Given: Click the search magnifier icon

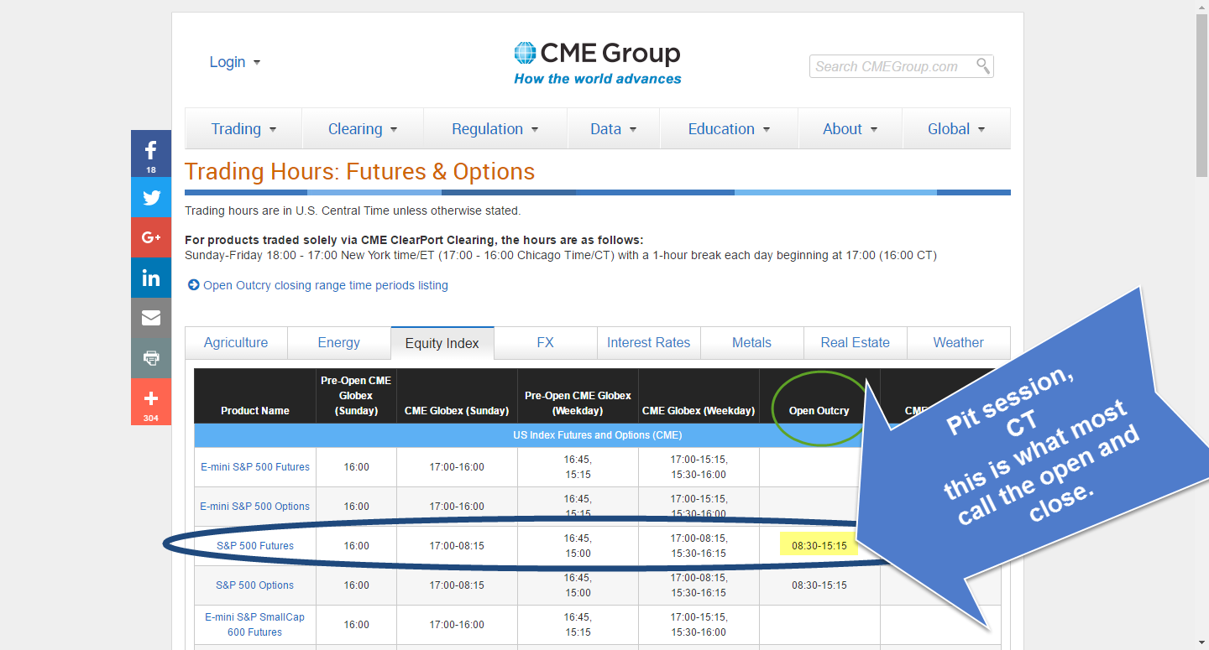Looking at the screenshot, I should (983, 65).
